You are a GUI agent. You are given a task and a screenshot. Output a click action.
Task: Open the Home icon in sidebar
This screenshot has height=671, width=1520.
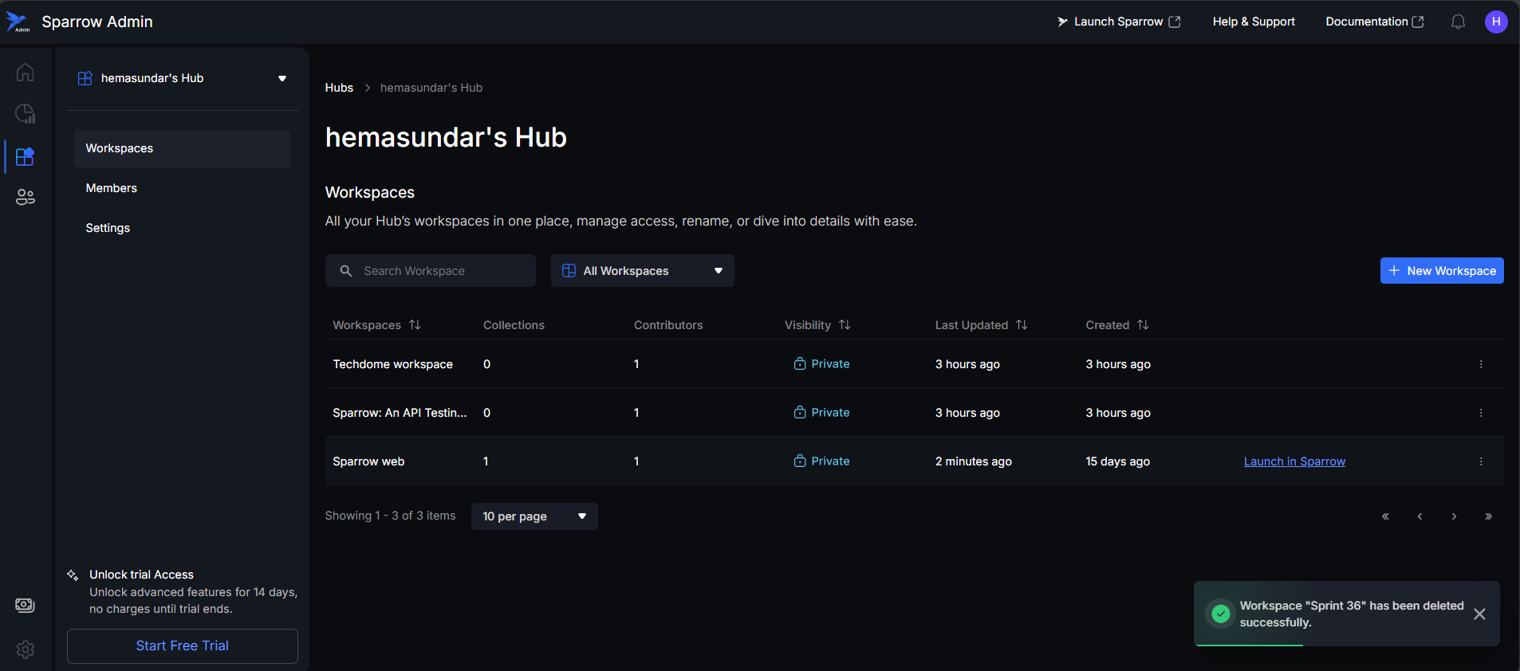pos(25,73)
